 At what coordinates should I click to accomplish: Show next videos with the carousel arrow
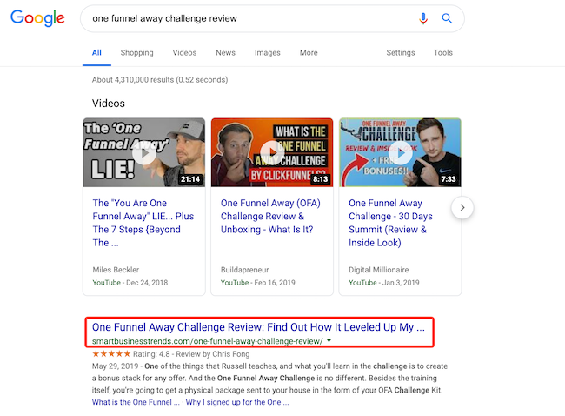tap(462, 207)
